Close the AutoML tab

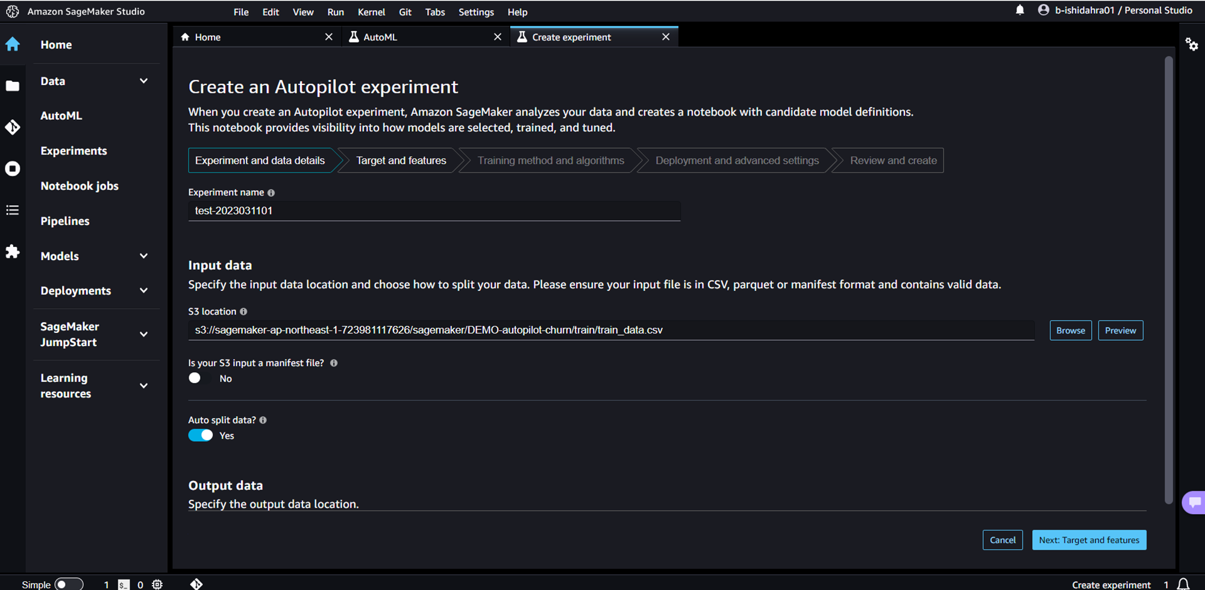point(498,37)
